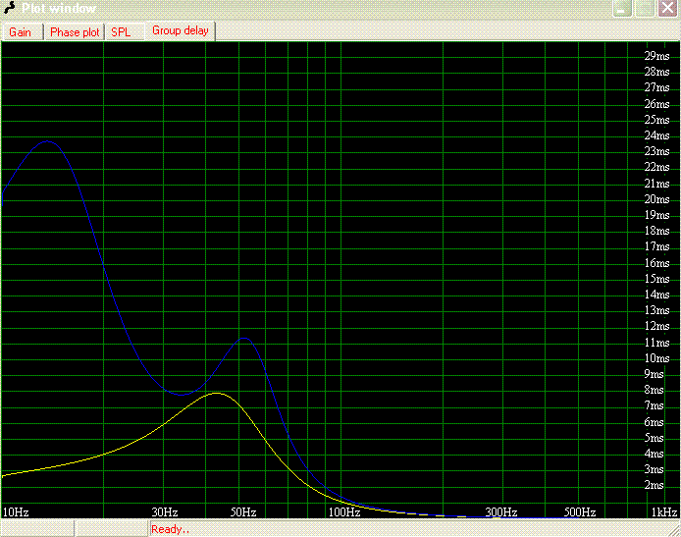
Task: Click the 24ms axis label
Action: click(x=656, y=135)
